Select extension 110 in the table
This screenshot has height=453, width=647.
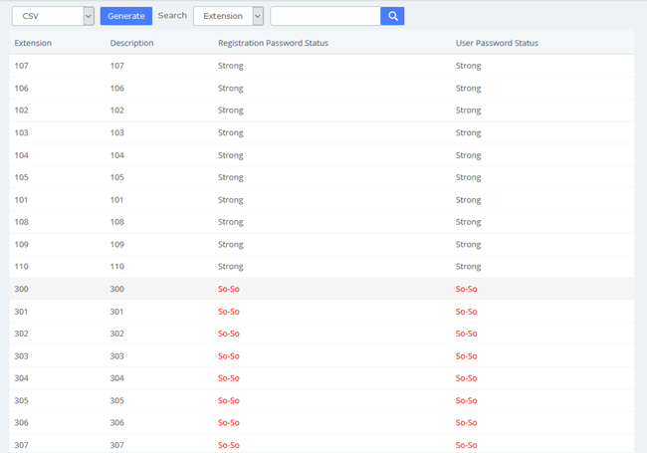[22, 267]
